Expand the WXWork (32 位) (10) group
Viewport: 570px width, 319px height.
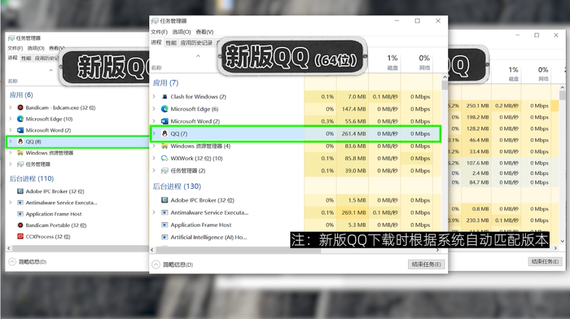tap(154, 158)
